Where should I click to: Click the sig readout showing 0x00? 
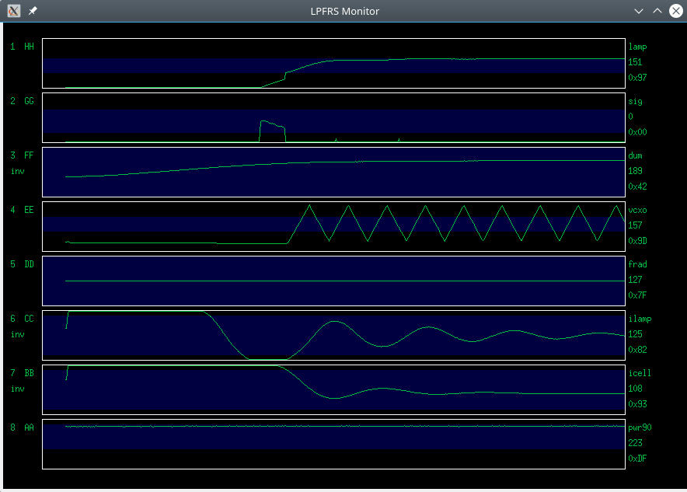click(x=636, y=132)
